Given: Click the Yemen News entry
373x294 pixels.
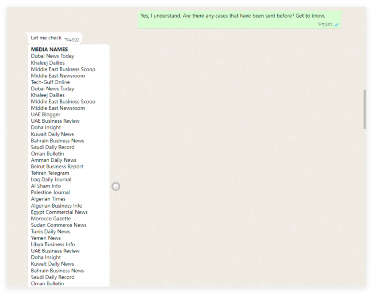Looking at the screenshot, I should tap(46, 238).
